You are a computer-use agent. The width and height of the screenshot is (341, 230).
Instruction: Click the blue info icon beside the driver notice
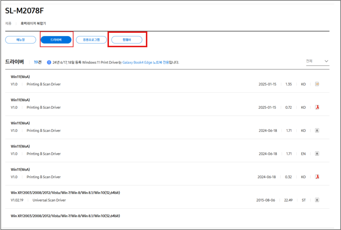[x=49, y=62]
